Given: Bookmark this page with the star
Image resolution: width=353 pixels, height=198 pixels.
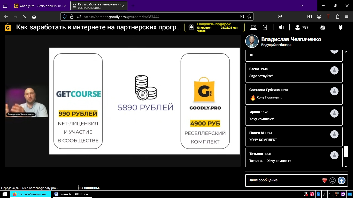Looking at the screenshot, I should [249, 16].
